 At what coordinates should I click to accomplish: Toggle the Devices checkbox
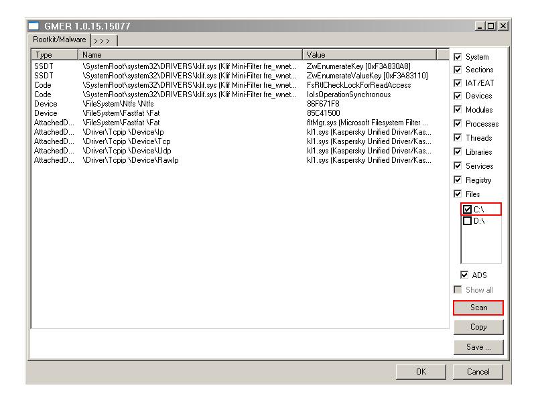(x=458, y=96)
